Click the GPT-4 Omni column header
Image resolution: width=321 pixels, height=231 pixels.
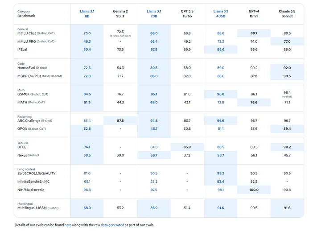point(254,13)
